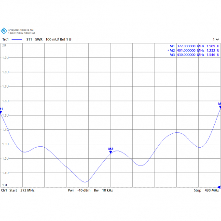The image size is (221, 221).
Task: Click the 100 mU/ Ref 1 U scale label
Action: (x=58, y=40)
